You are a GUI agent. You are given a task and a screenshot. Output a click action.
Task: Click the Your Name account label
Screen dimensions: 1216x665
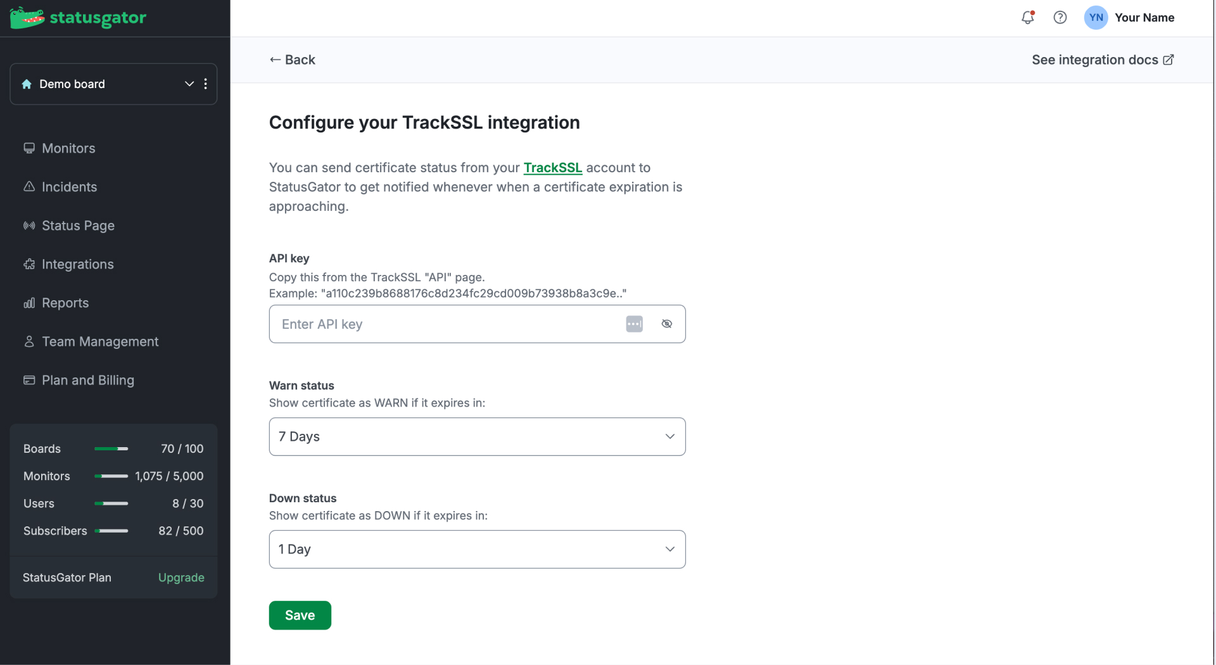(1144, 18)
